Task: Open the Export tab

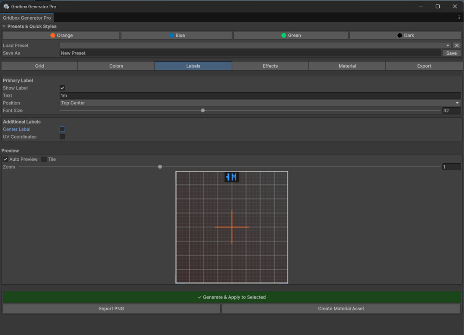Action: [x=424, y=66]
